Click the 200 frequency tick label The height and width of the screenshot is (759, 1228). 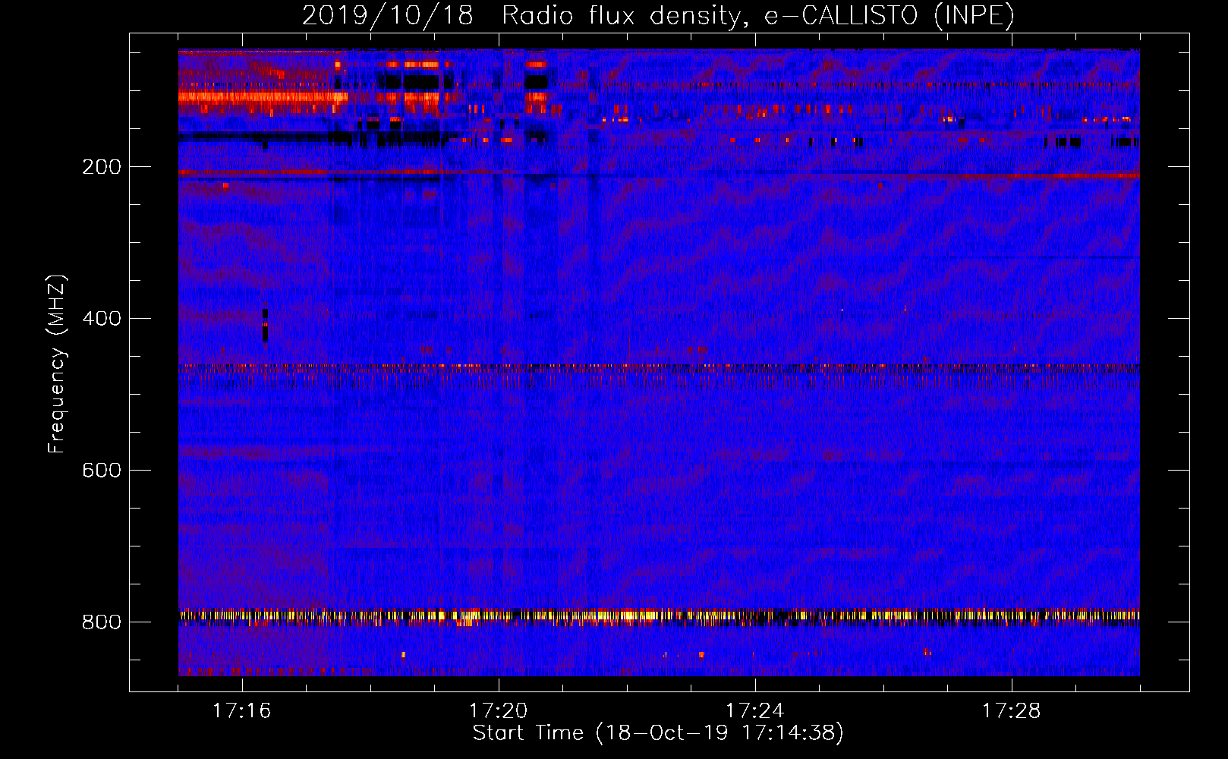point(102,167)
